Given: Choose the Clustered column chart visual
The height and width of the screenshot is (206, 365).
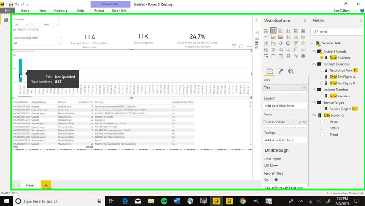Looking at the screenshot, I should point(288,31).
